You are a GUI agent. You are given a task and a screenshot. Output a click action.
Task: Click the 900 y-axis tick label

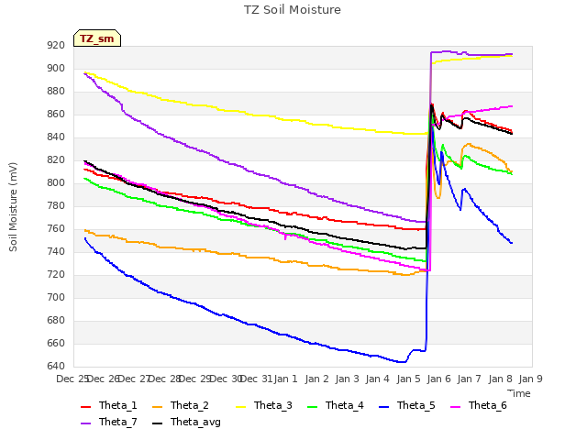point(56,68)
